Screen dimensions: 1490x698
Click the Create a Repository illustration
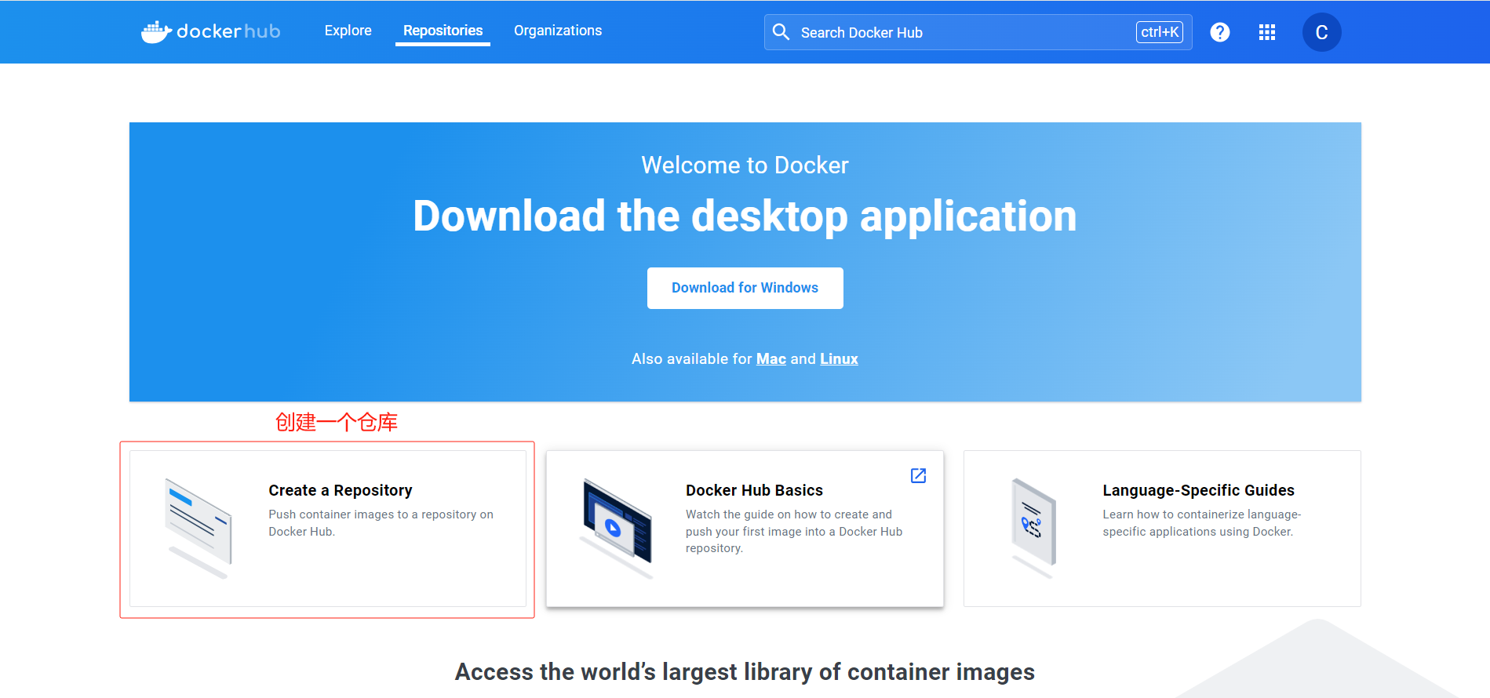[x=199, y=529]
